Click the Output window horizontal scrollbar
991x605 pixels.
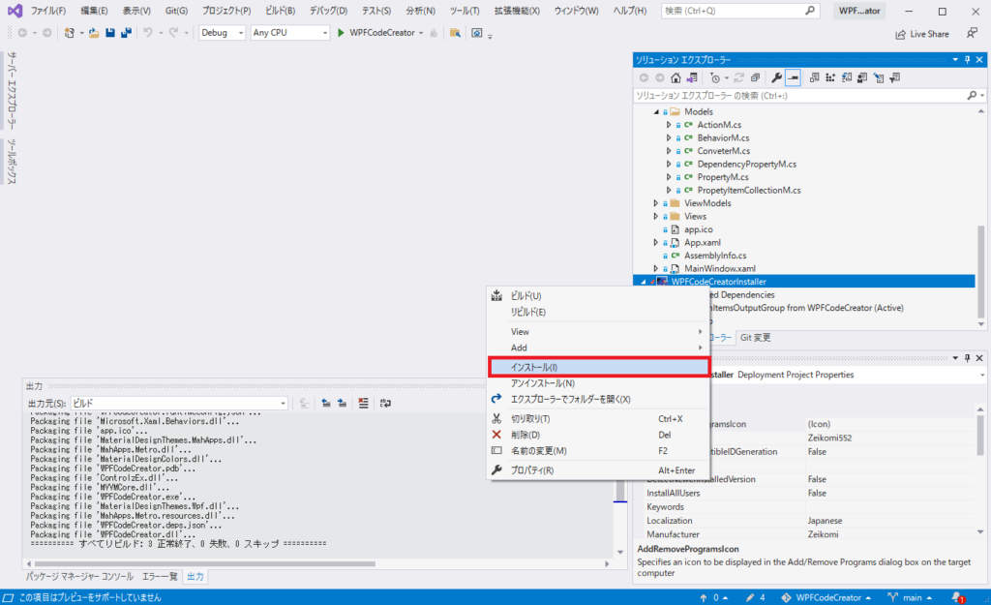205,564
